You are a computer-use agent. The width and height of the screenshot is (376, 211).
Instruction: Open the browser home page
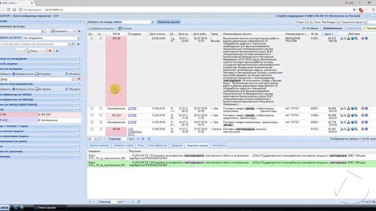(14, 9)
